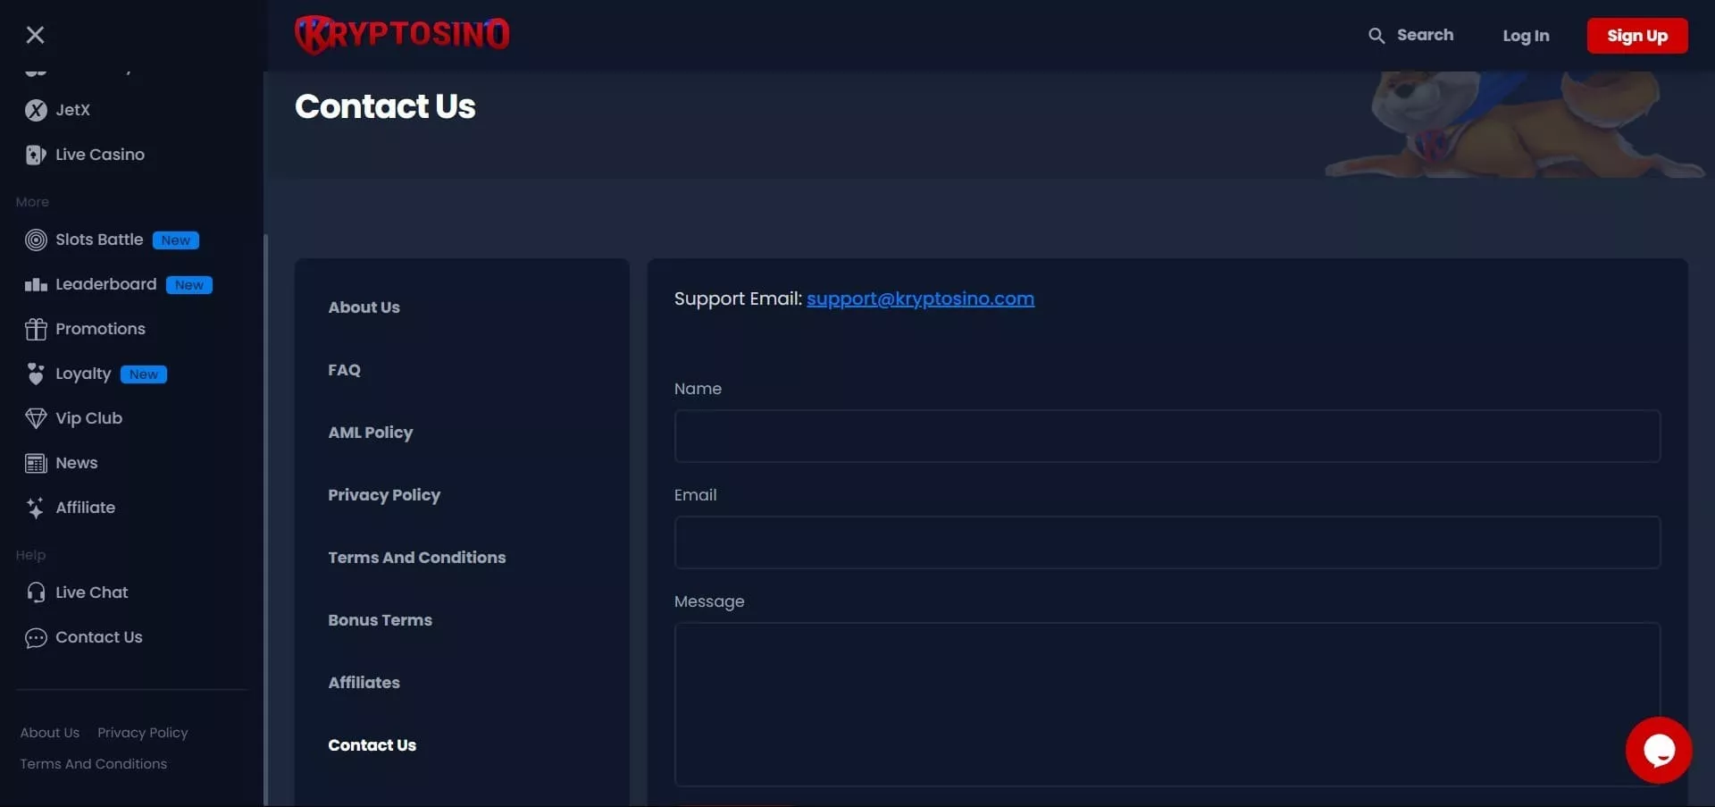1715x807 pixels.
Task: Focus the Name input field
Action: (x=1167, y=436)
